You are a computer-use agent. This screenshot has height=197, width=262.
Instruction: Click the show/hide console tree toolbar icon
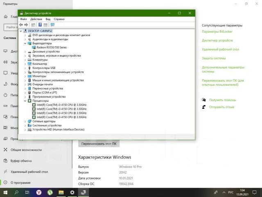(x=33, y=25)
